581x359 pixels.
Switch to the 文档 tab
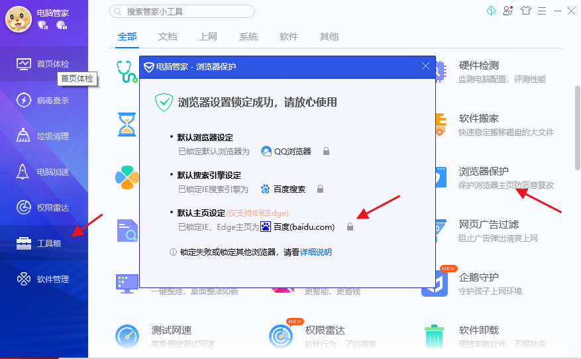coord(168,36)
